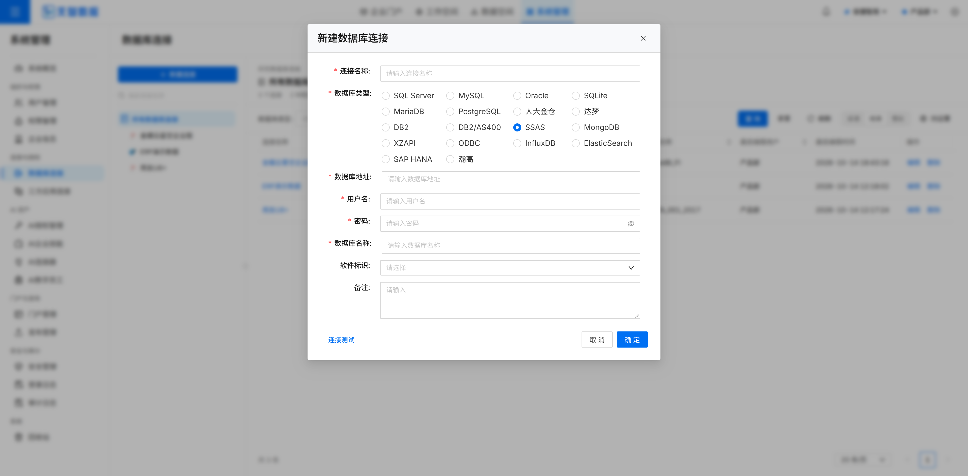The height and width of the screenshot is (476, 968).
Task: Focus the 密码 input field
Action: click(510, 223)
